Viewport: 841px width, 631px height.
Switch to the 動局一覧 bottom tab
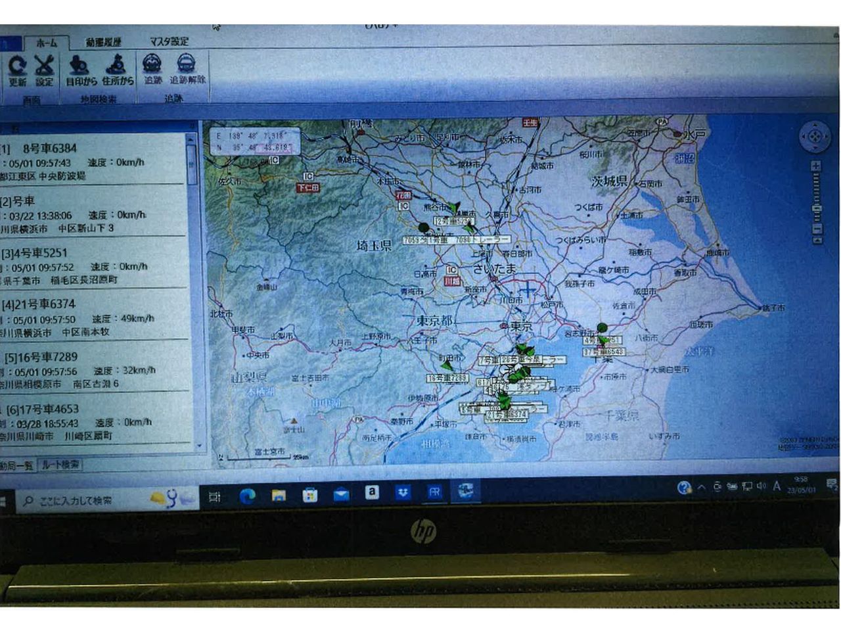click(16, 465)
